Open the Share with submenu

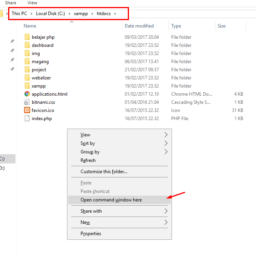[x=119, y=211]
